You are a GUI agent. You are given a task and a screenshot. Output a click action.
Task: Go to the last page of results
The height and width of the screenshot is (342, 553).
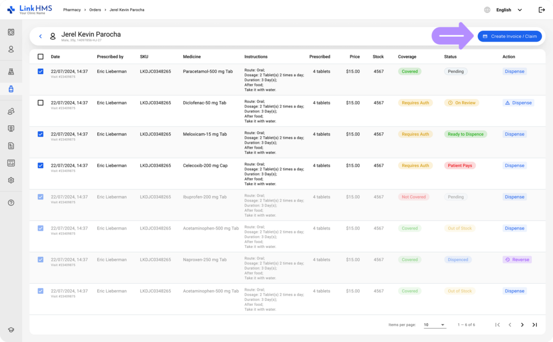click(535, 325)
